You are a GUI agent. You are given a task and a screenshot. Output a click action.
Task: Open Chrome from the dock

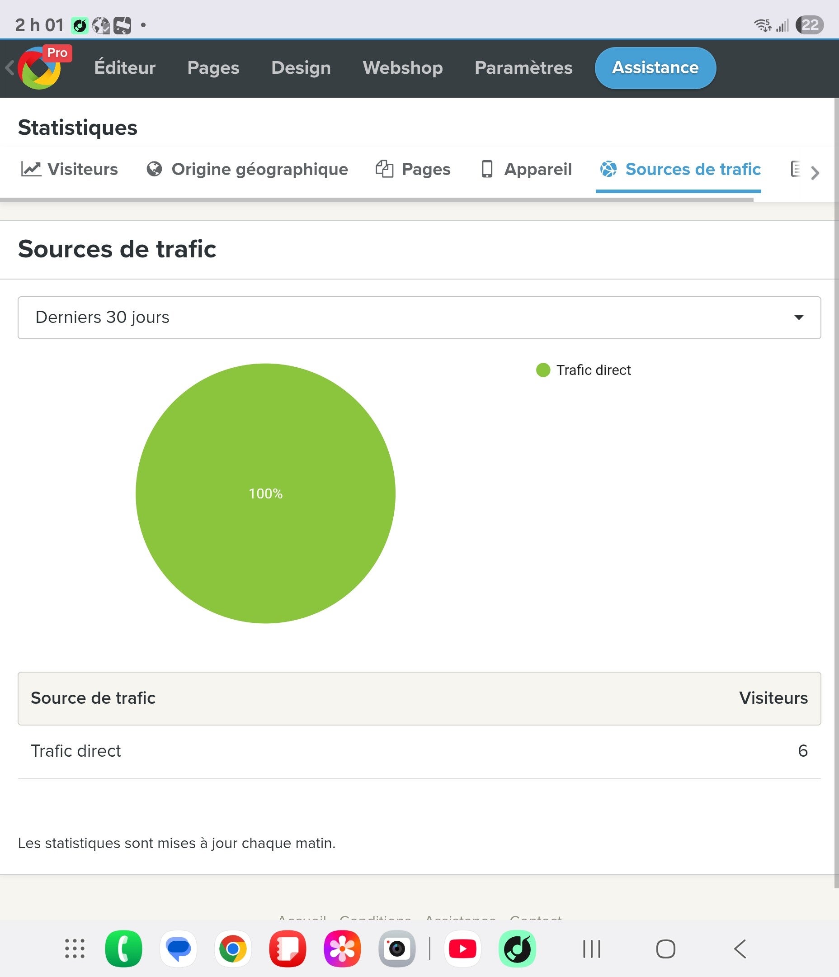click(x=233, y=949)
